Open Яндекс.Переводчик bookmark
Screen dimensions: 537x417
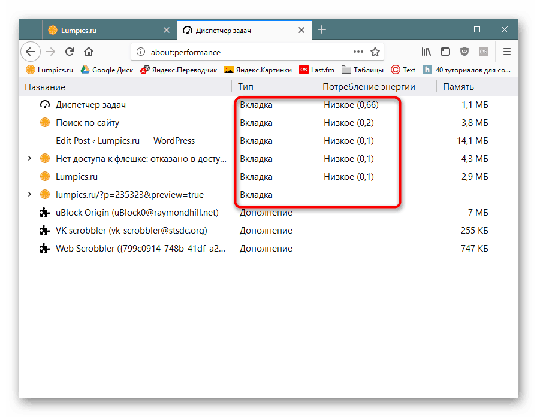point(179,70)
